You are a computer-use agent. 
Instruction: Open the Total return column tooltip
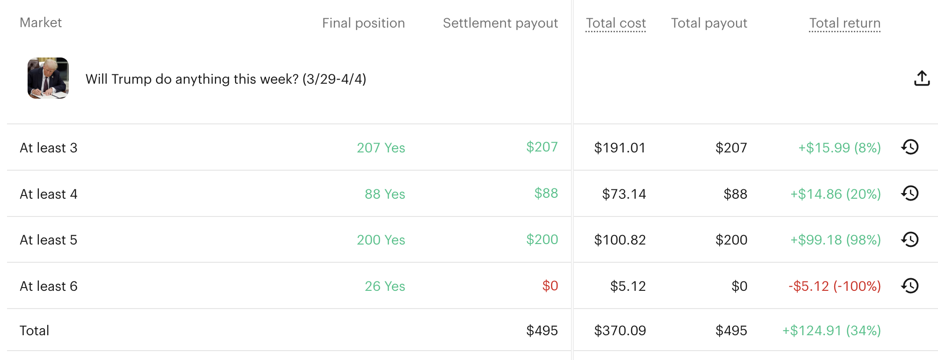844,22
